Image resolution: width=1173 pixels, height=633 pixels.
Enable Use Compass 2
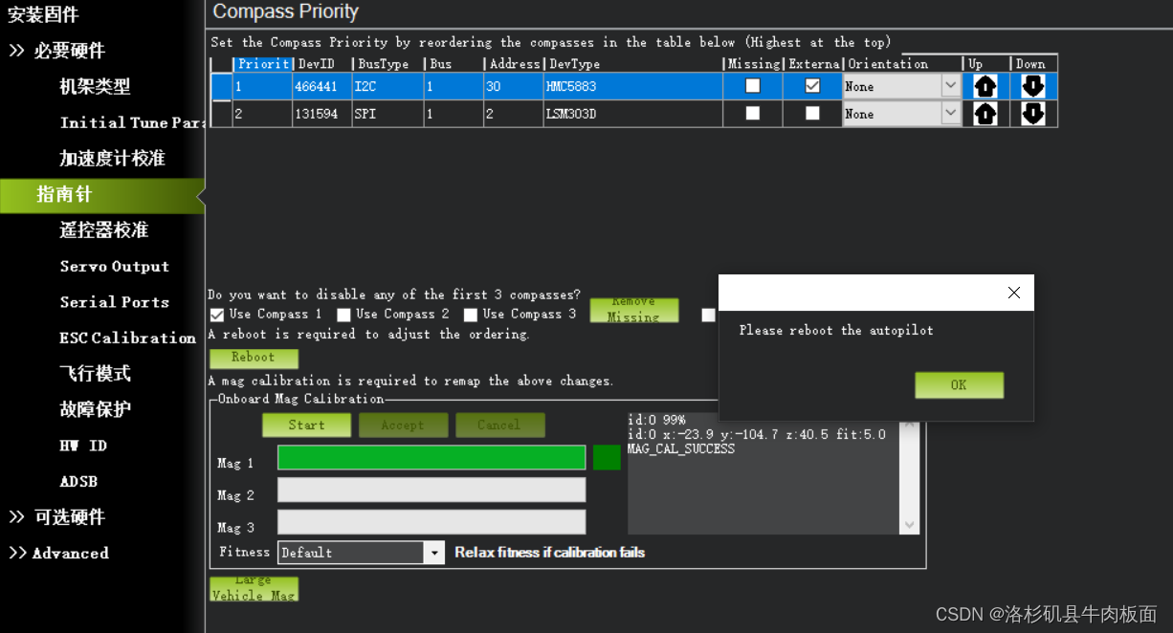pyautogui.click(x=343, y=314)
